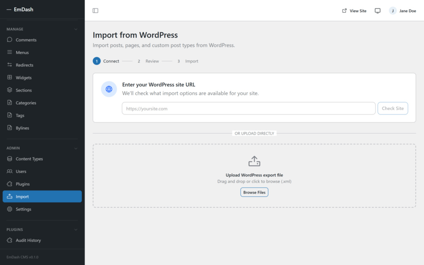Click the Comments speech bubble icon
The width and height of the screenshot is (424, 265).
(x=10, y=39)
